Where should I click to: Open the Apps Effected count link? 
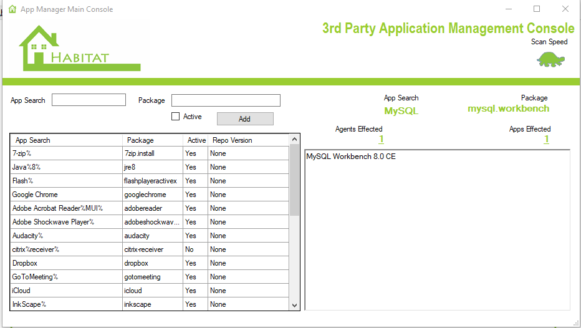click(x=546, y=140)
